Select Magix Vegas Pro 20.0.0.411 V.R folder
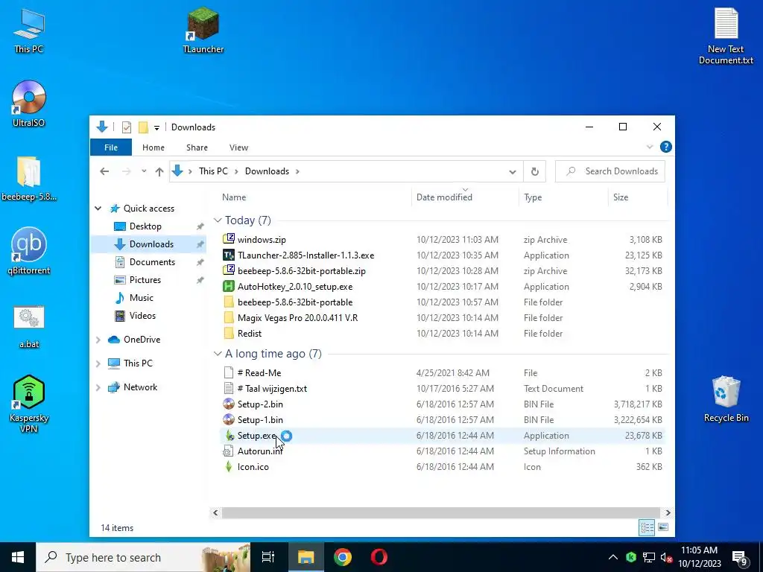Screen dimensions: 763x572 point(297,317)
